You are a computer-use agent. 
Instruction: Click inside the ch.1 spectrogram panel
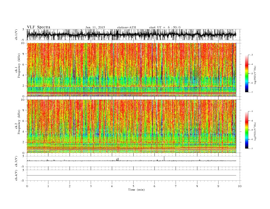(131, 70)
